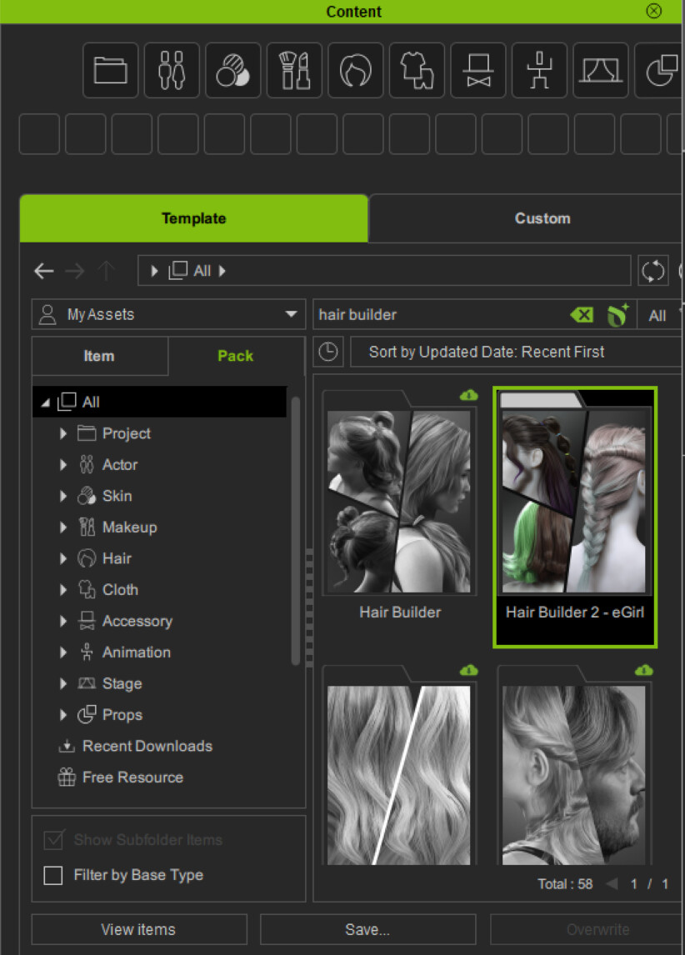
Task: Select the Accessory category toolbar icon
Action: pos(478,70)
